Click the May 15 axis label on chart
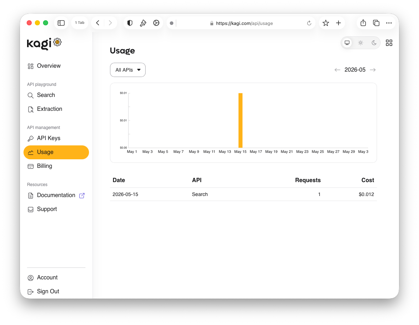This screenshot has height=325, width=419. coord(240,152)
